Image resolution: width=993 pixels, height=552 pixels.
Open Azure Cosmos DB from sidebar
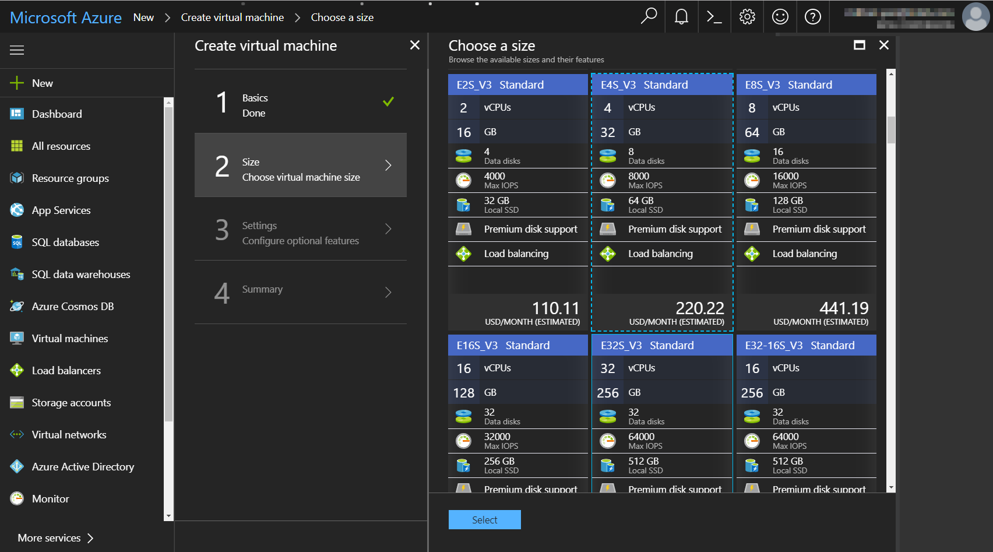(x=73, y=307)
